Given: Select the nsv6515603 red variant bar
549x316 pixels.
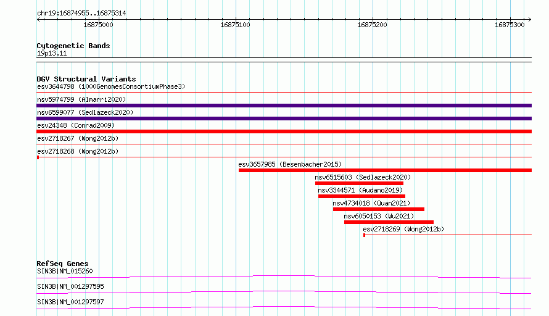Looking at the screenshot, I should [359, 183].
